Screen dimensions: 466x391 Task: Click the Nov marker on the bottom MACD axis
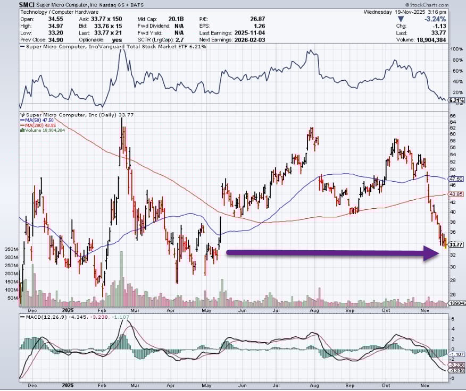[425, 385]
